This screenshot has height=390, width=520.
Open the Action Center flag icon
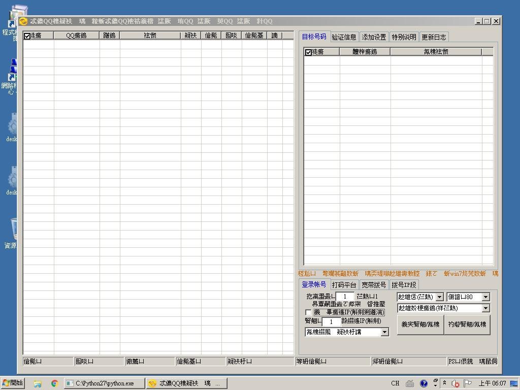[468, 383]
